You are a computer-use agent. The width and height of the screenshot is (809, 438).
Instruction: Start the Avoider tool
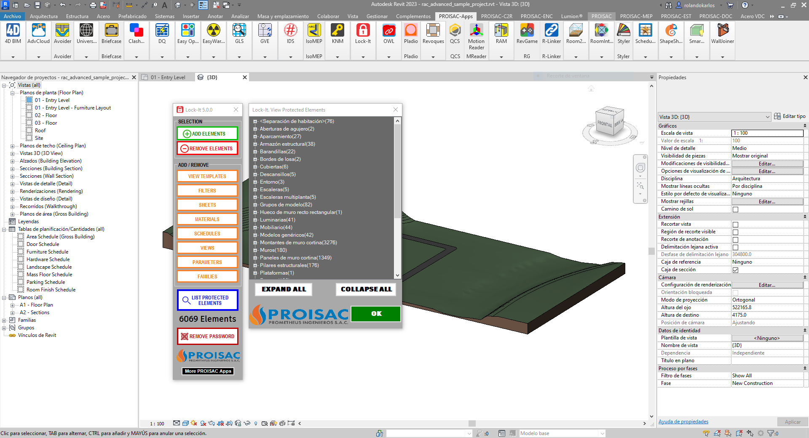coord(62,34)
